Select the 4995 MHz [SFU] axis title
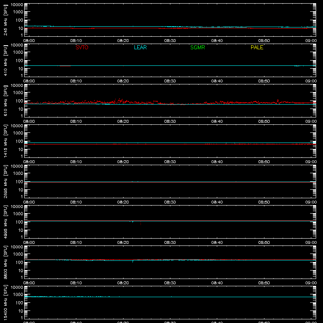This screenshot has height=323, width=323. pos(5,222)
